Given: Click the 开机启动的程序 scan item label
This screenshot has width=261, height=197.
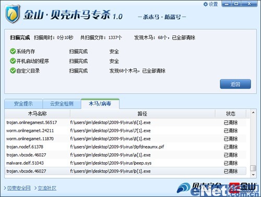Looking at the screenshot, I should 33,61.
